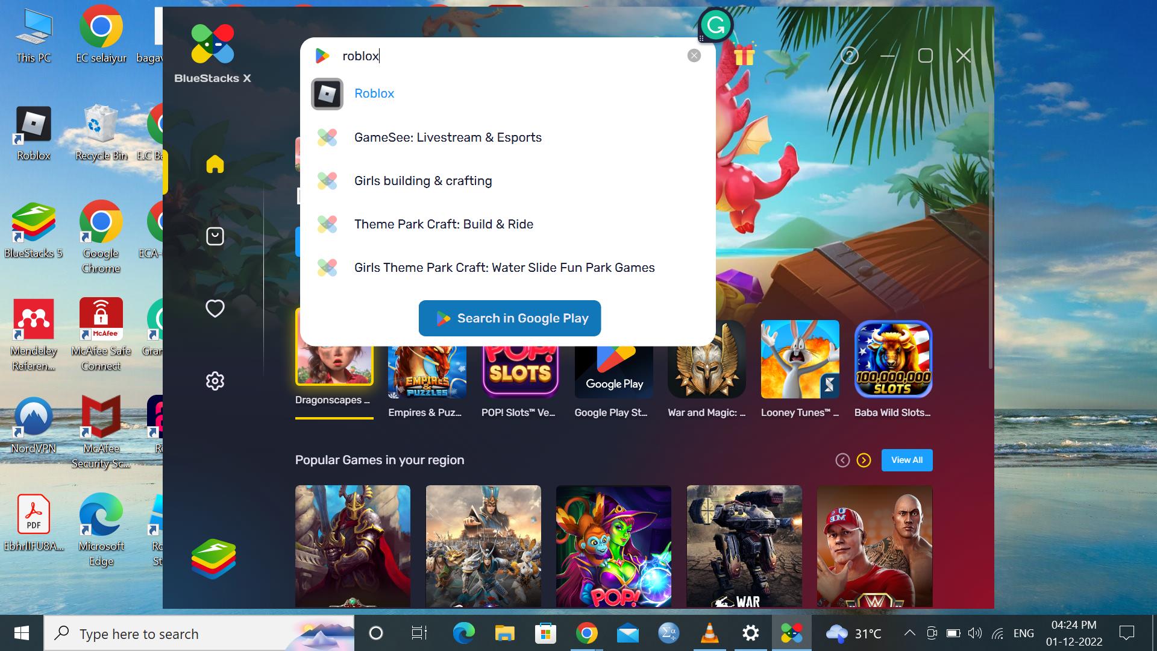Open the BlueStacks X Home sidebar icon
The image size is (1157, 651).
click(x=215, y=164)
